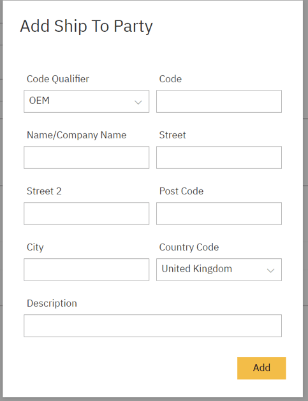Click the Country Code label text
Screen dimensions: 308x401
(189, 247)
